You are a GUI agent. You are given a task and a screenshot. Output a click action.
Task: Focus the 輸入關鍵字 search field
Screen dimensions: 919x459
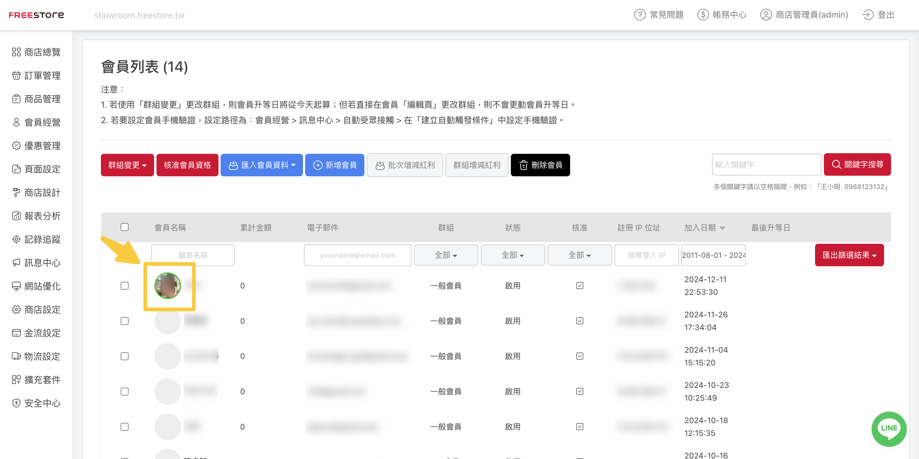[x=766, y=164]
